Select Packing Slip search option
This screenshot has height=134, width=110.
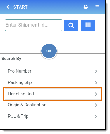click(x=53, y=83)
